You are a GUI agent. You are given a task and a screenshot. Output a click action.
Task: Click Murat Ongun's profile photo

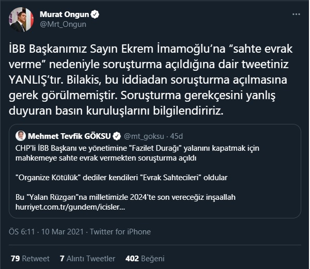point(21,19)
